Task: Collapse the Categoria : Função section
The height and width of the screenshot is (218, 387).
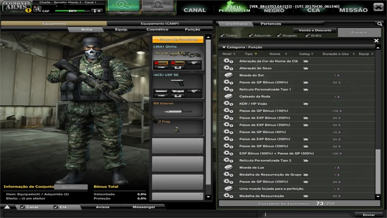Action: 224,47
